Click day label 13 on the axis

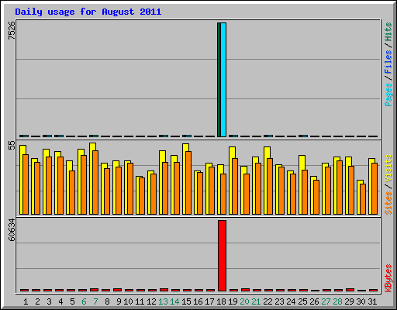[x=163, y=301]
